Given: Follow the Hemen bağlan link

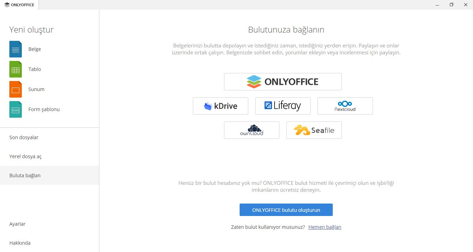Looking at the screenshot, I should point(325,227).
